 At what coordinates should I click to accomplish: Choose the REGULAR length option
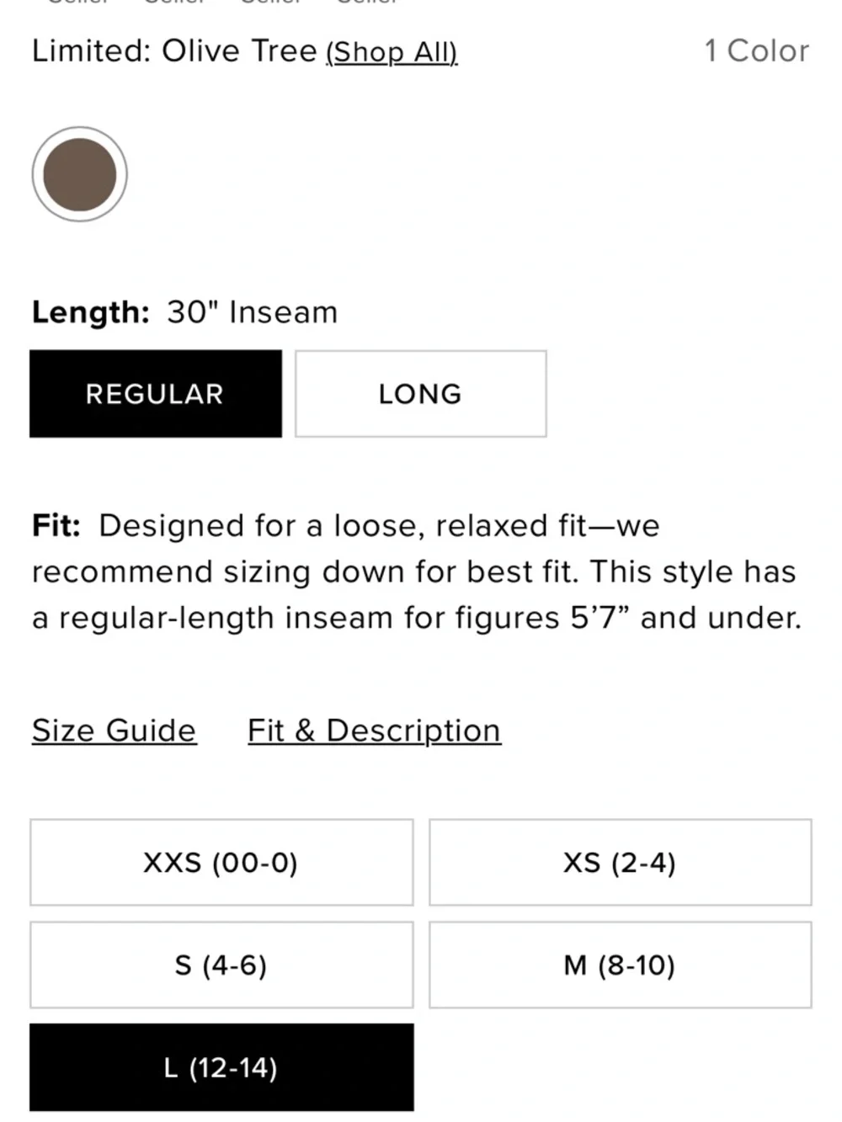click(156, 394)
